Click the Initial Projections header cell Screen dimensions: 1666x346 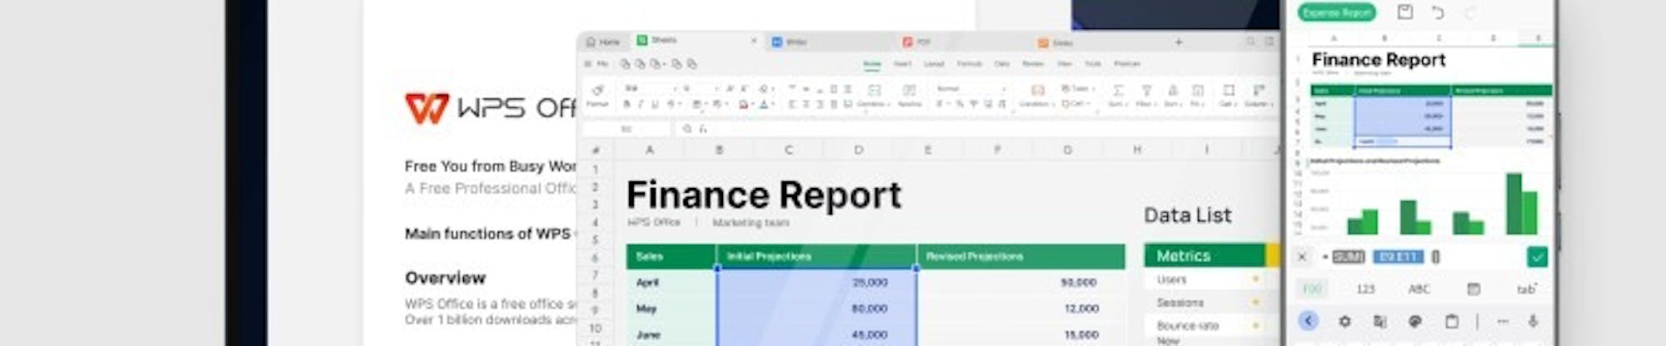tap(816, 256)
